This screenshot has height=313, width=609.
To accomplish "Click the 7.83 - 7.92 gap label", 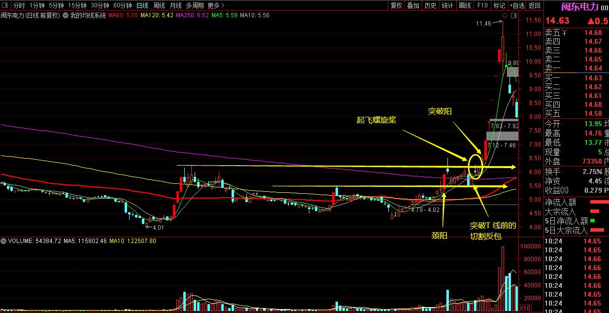I will tap(505, 126).
